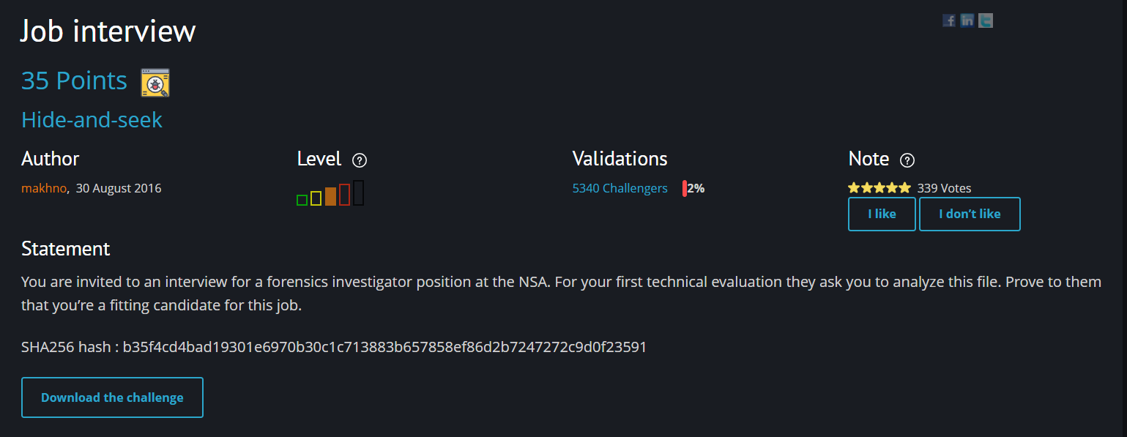The image size is (1127, 437).
Task: Click the forensics category bug icon
Action: click(155, 83)
